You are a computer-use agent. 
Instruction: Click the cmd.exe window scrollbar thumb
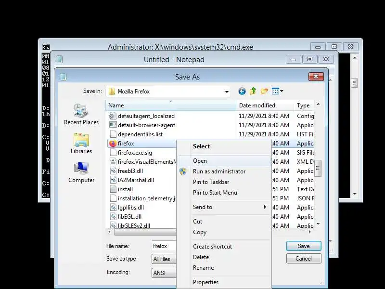pos(354,83)
